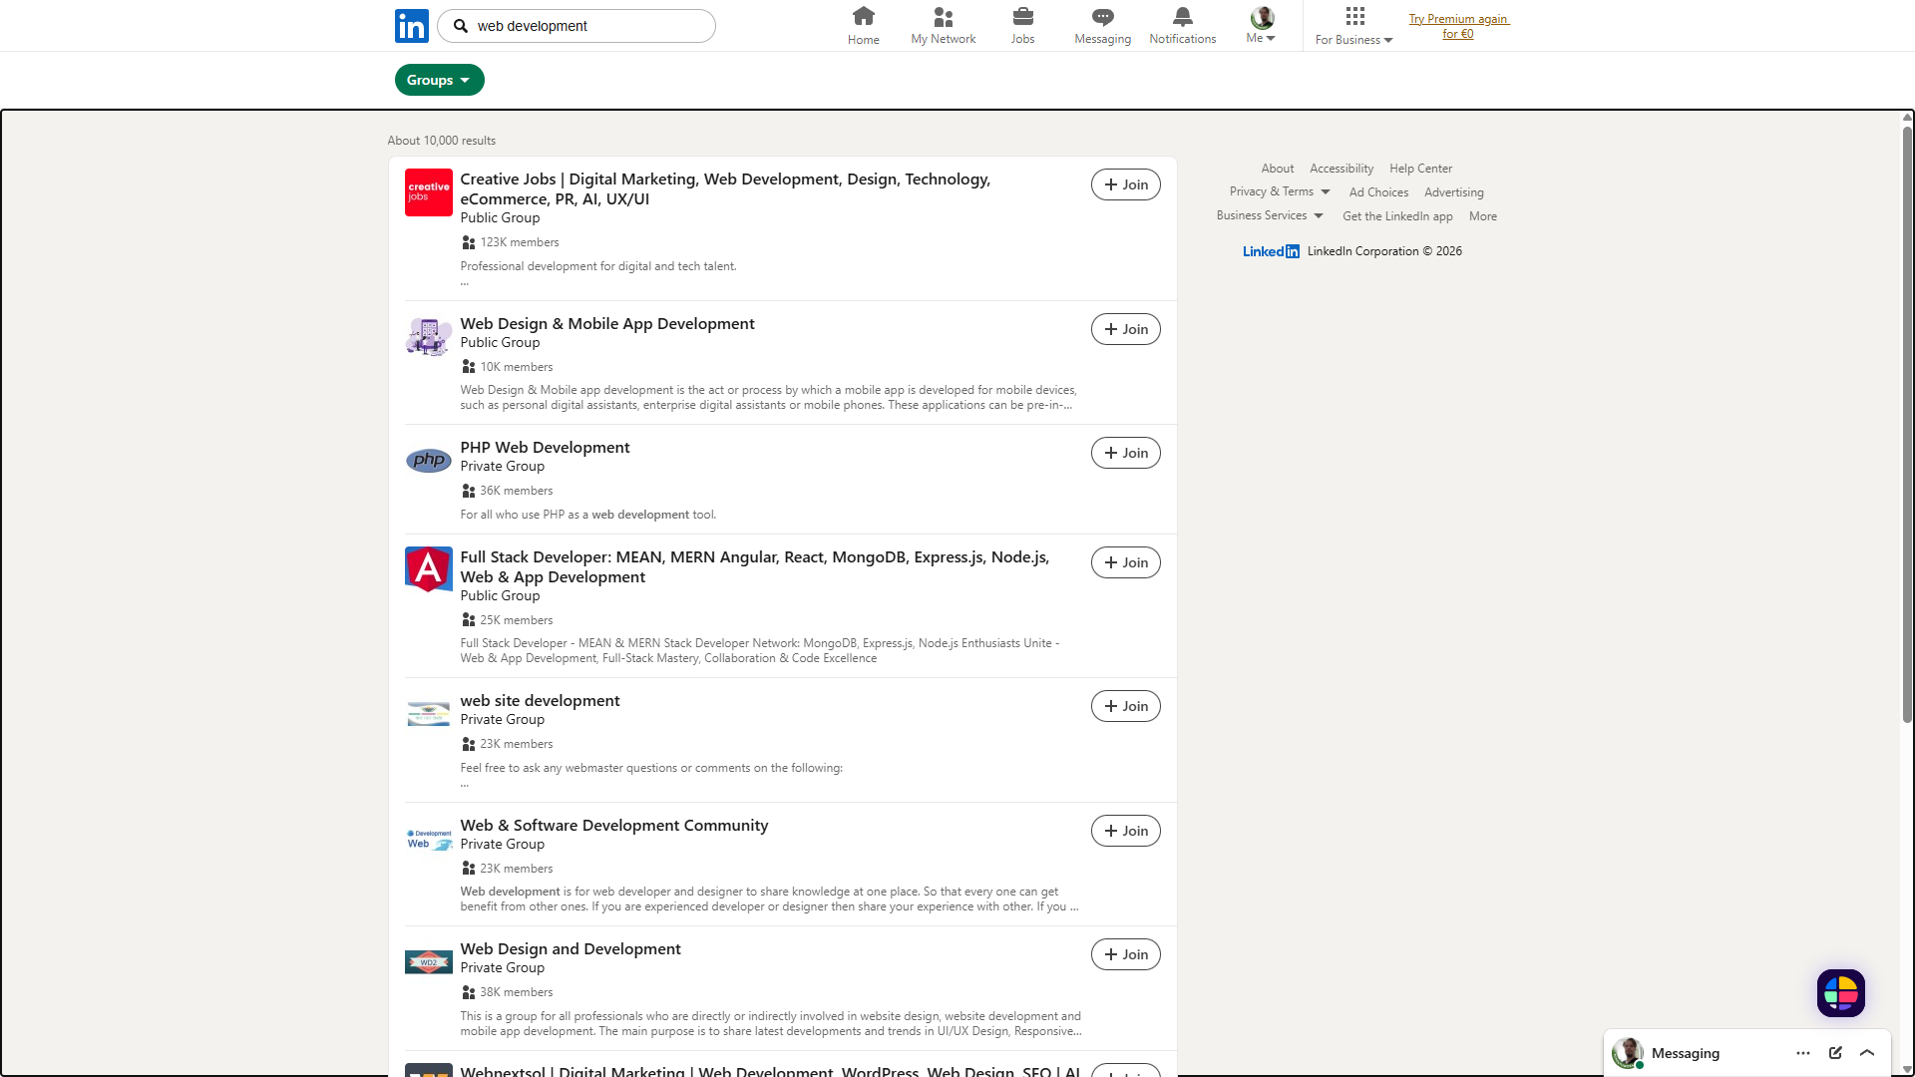Join Web & Software Development Community

click(1126, 831)
